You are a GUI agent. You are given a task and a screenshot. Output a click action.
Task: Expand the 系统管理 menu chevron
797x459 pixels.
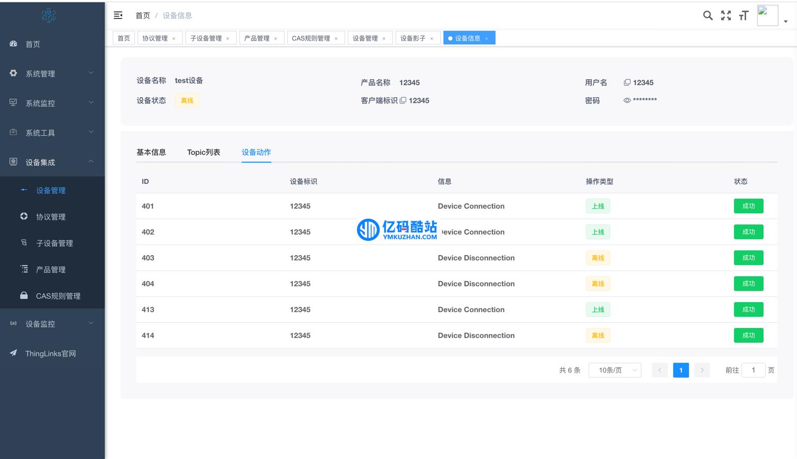[x=91, y=73]
